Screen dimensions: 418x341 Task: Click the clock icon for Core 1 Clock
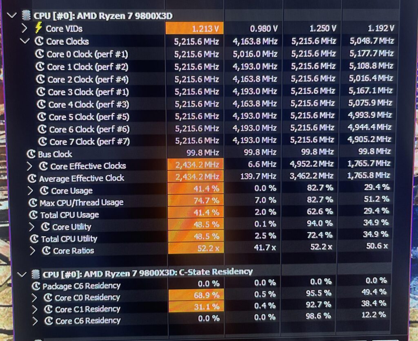pos(40,66)
